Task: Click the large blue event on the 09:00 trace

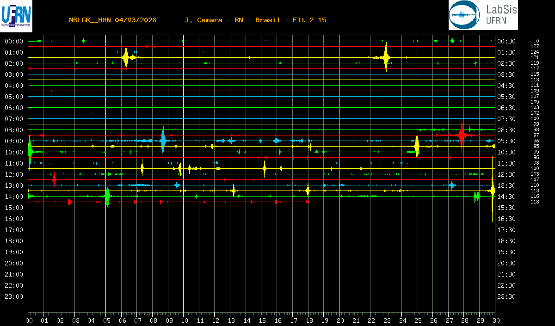Action: point(163,140)
